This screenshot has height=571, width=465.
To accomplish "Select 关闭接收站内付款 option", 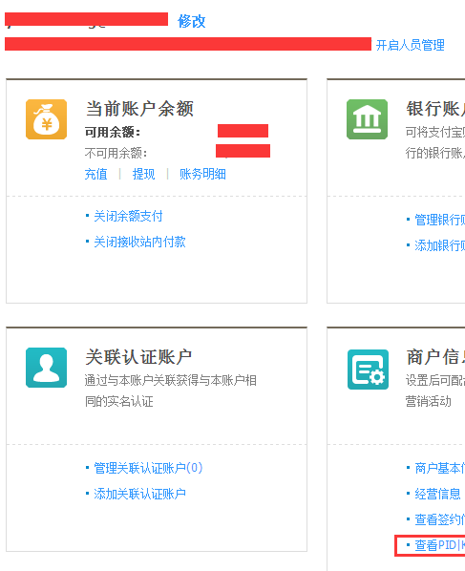I will pyautogui.click(x=139, y=242).
